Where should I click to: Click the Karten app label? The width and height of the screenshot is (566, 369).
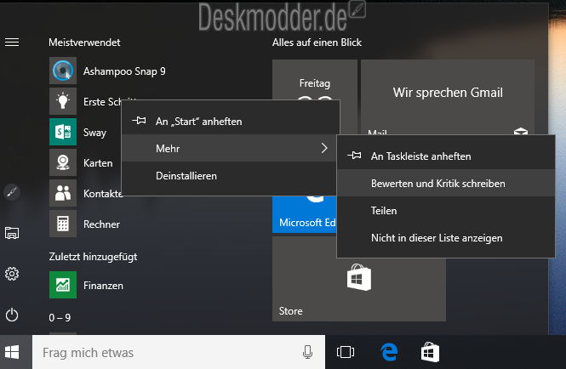(98, 163)
